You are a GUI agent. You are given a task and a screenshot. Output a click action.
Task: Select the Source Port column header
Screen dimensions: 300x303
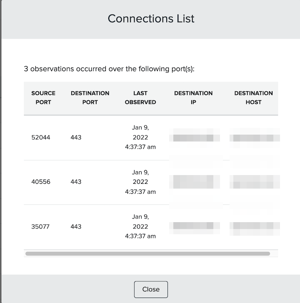pos(43,98)
